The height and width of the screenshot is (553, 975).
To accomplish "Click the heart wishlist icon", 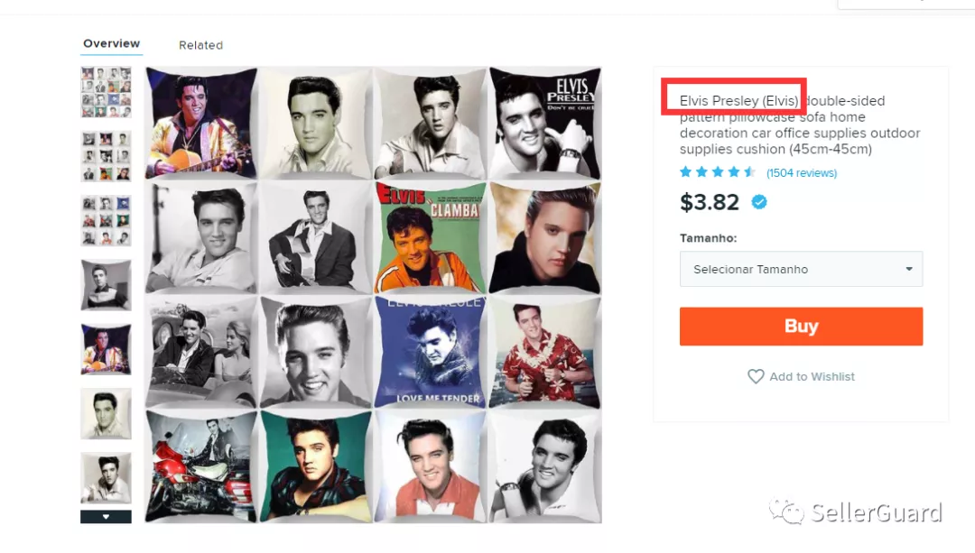I will click(756, 376).
